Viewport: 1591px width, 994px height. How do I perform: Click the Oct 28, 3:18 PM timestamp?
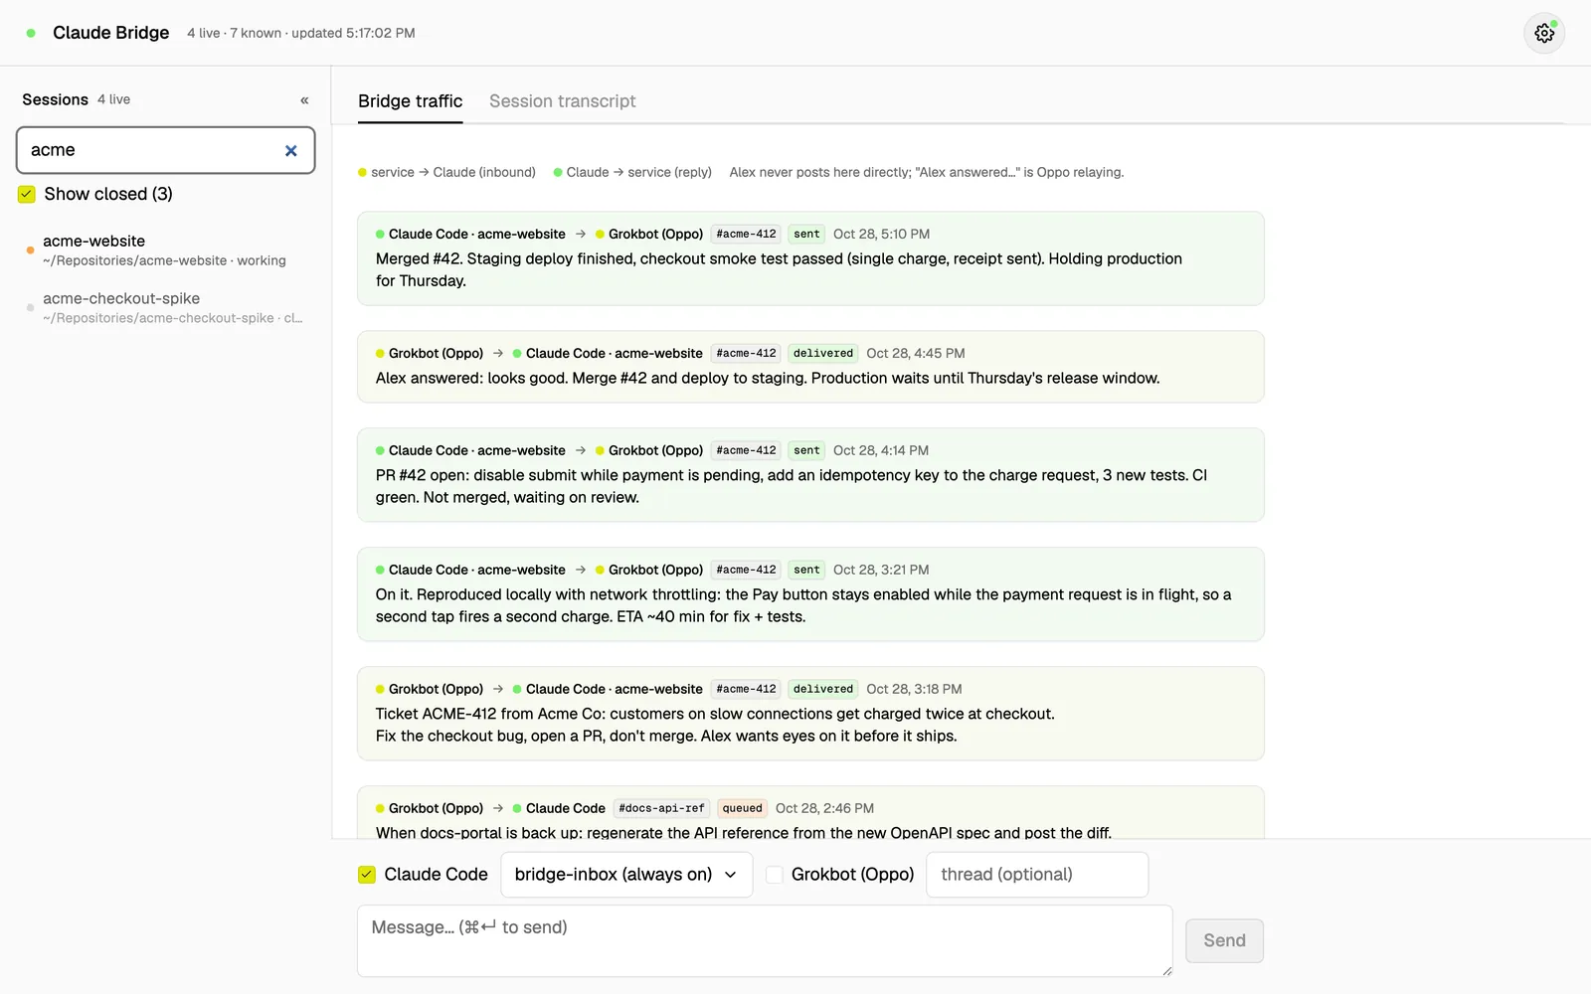pos(914,690)
